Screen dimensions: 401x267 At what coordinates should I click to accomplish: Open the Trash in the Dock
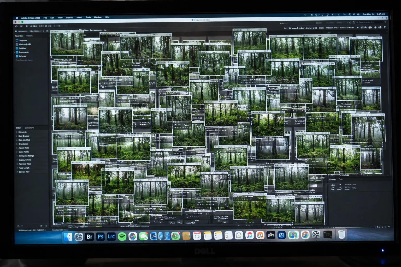[341, 235]
